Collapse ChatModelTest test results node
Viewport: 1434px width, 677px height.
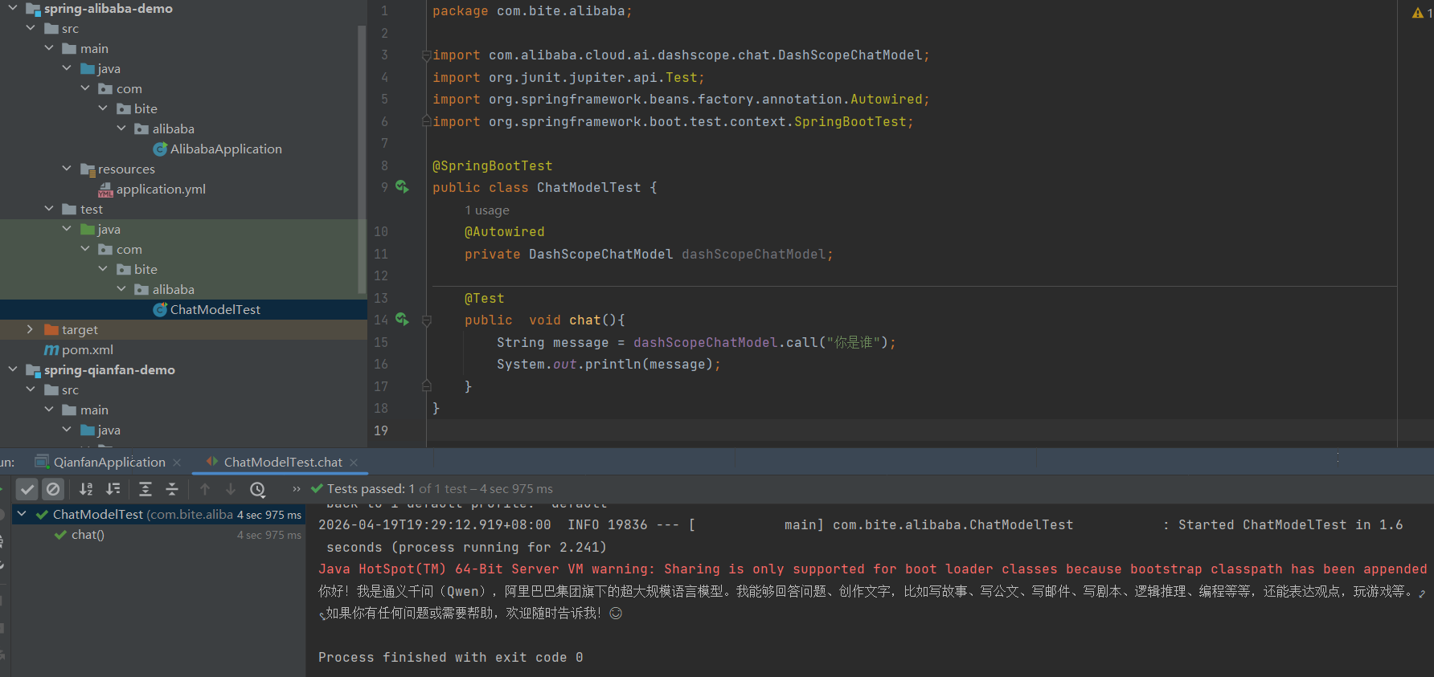coord(22,514)
